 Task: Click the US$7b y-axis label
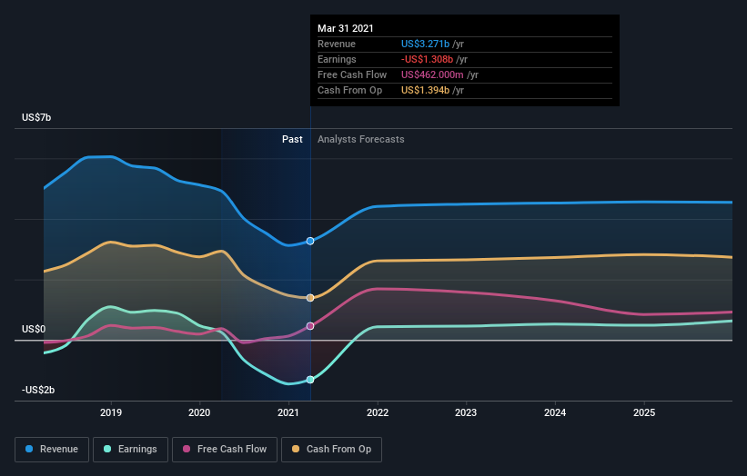(x=36, y=117)
